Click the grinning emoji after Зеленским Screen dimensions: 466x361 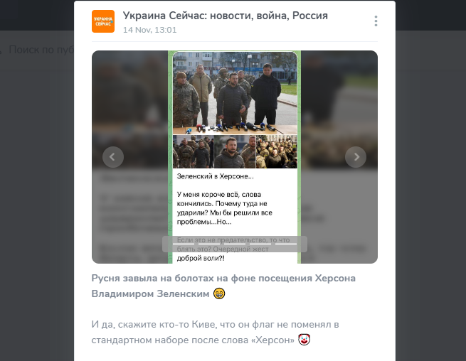point(219,293)
